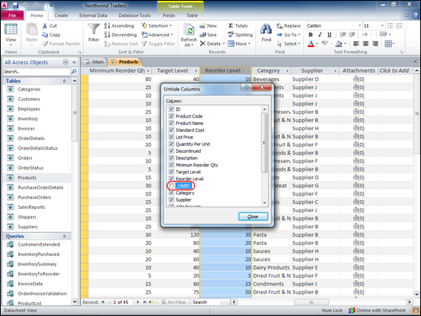Click the navigation pane search magnifier
The width and height of the screenshot is (421, 316).
pyautogui.click(x=74, y=71)
